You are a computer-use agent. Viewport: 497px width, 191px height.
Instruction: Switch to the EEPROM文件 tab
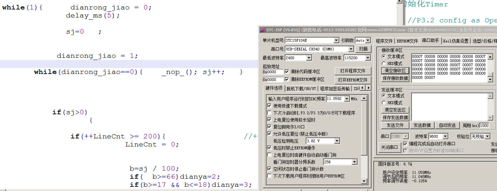tap(407, 41)
